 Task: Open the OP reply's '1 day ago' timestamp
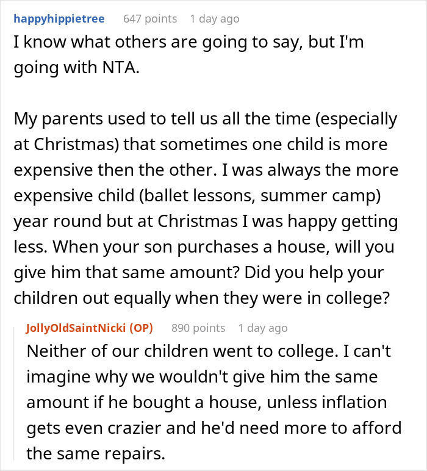263,328
